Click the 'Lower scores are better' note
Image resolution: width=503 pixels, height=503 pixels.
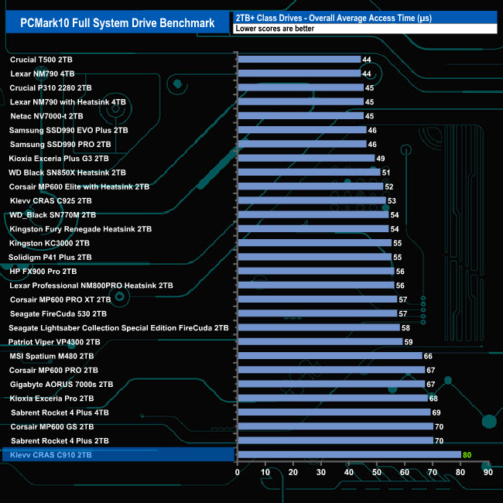tap(275, 29)
